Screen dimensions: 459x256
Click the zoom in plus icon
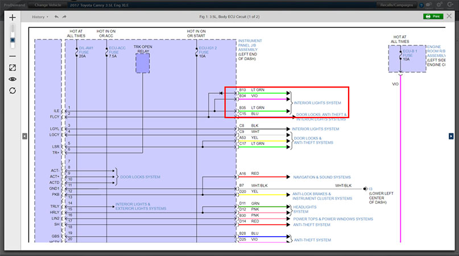point(13,18)
